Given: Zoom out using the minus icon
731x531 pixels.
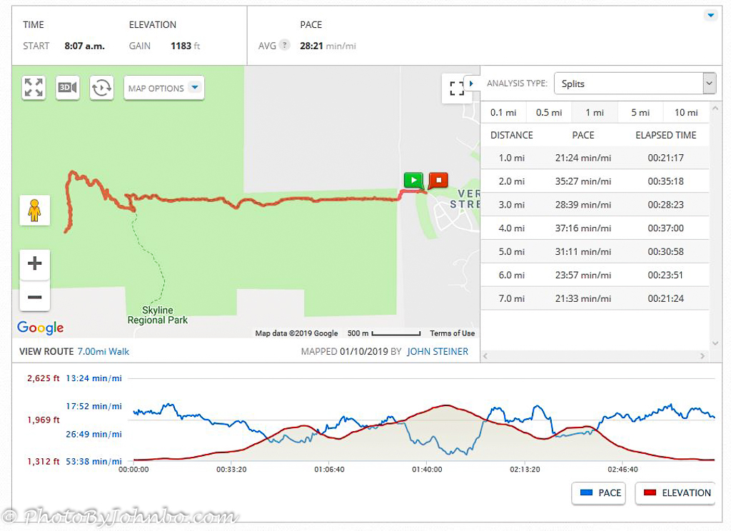Looking at the screenshot, I should point(35,297).
